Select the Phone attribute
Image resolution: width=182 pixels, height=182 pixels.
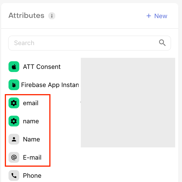click(x=32, y=175)
